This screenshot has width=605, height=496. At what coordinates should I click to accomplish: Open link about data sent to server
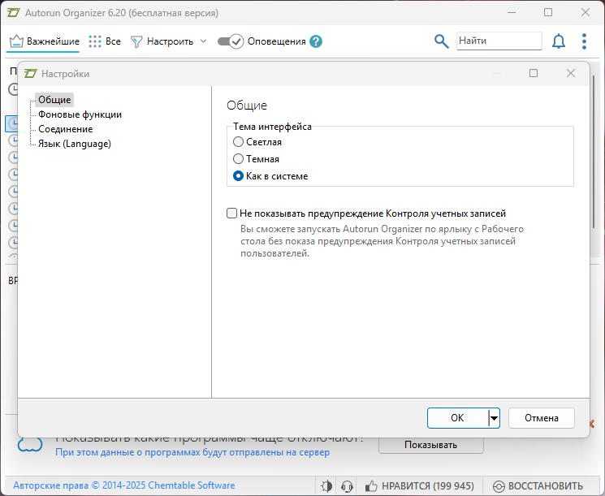coord(192,452)
